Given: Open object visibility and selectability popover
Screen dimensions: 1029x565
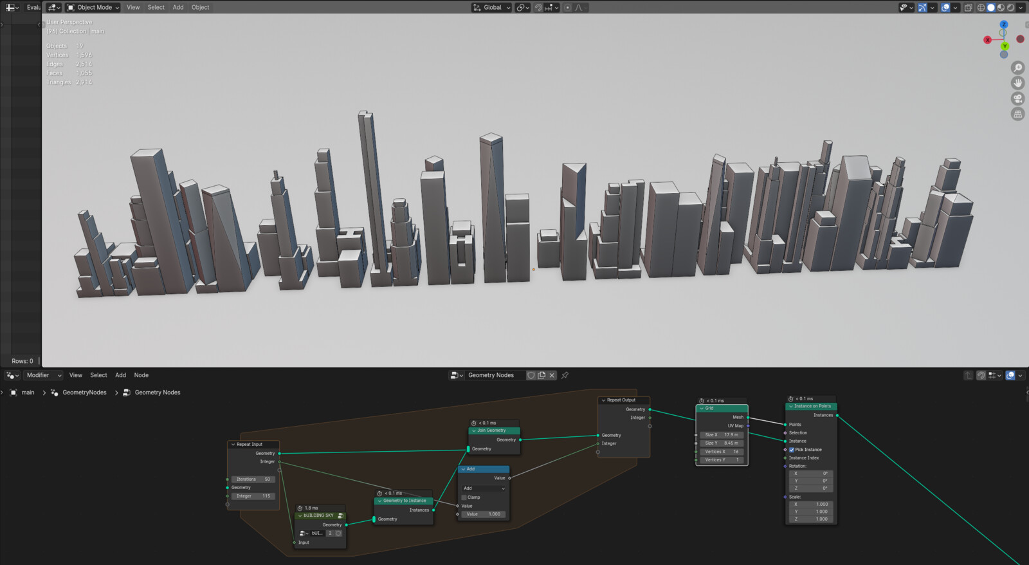Looking at the screenshot, I should pos(906,7).
